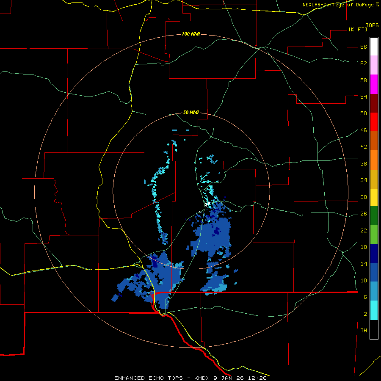Viewport: 381px width, 381px height.
Task: Select the light green legend swatch
Action: [374, 234]
